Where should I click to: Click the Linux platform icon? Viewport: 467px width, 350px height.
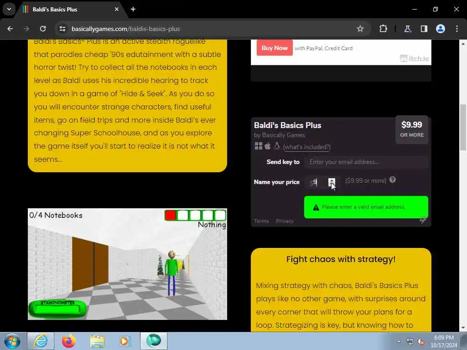coord(277,146)
